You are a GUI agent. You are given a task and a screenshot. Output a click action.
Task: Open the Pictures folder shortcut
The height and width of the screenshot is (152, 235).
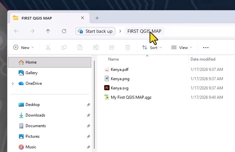[49, 136]
